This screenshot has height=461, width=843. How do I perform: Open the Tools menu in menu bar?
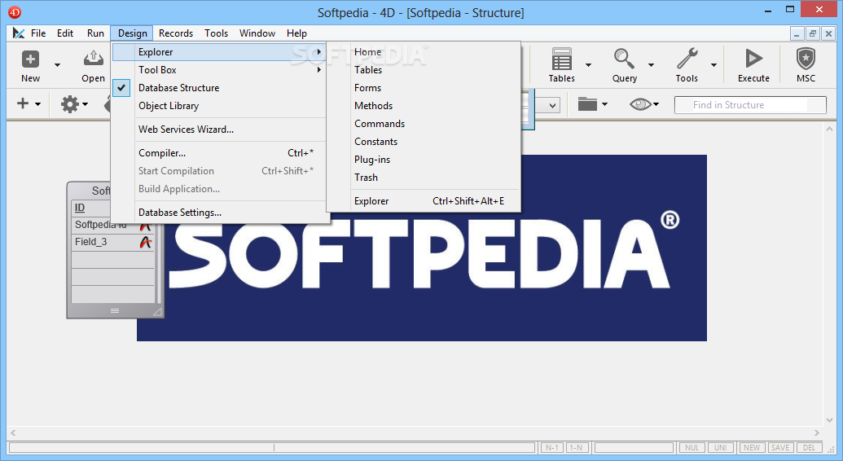[x=216, y=33]
